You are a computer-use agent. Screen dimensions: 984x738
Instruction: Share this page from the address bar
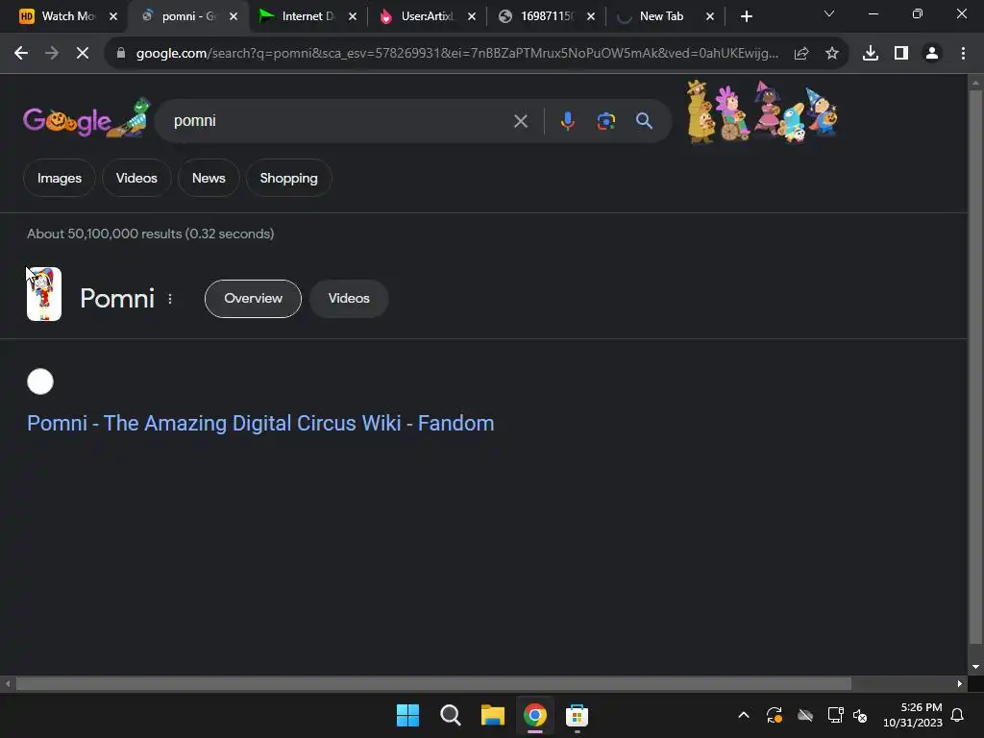(801, 54)
